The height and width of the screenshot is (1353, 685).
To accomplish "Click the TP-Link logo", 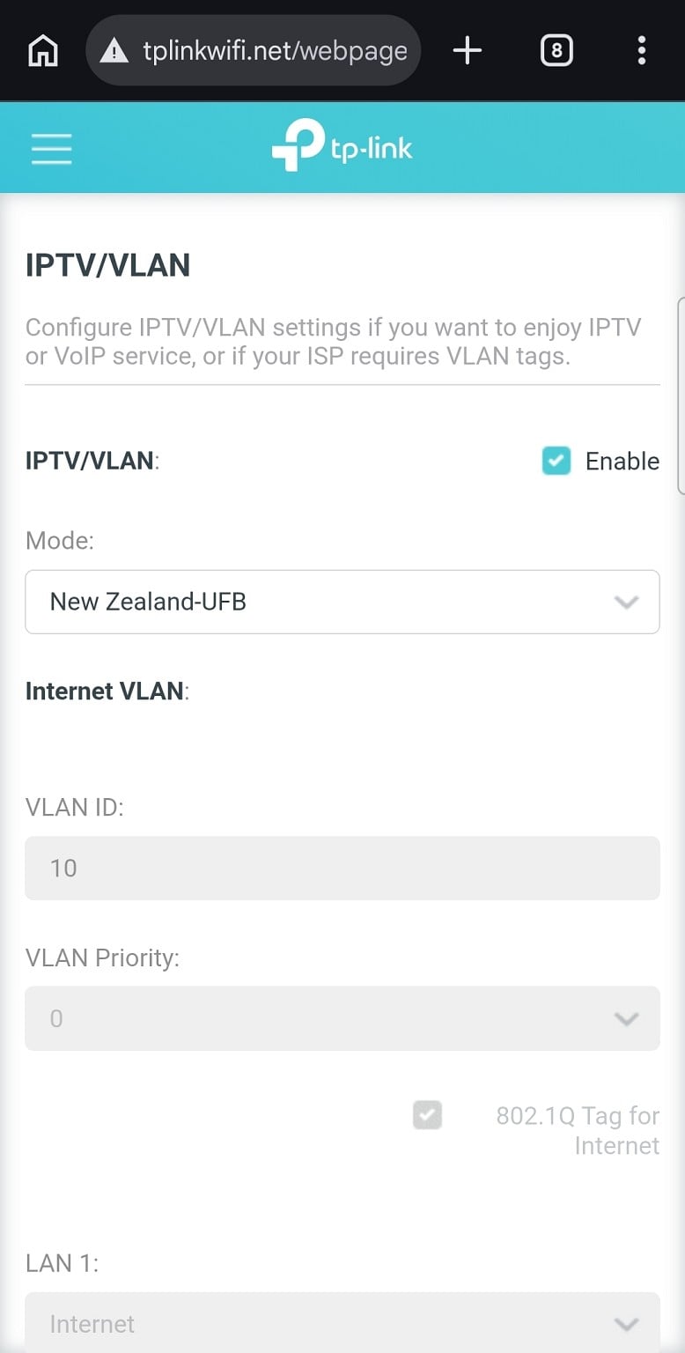I will click(x=342, y=147).
